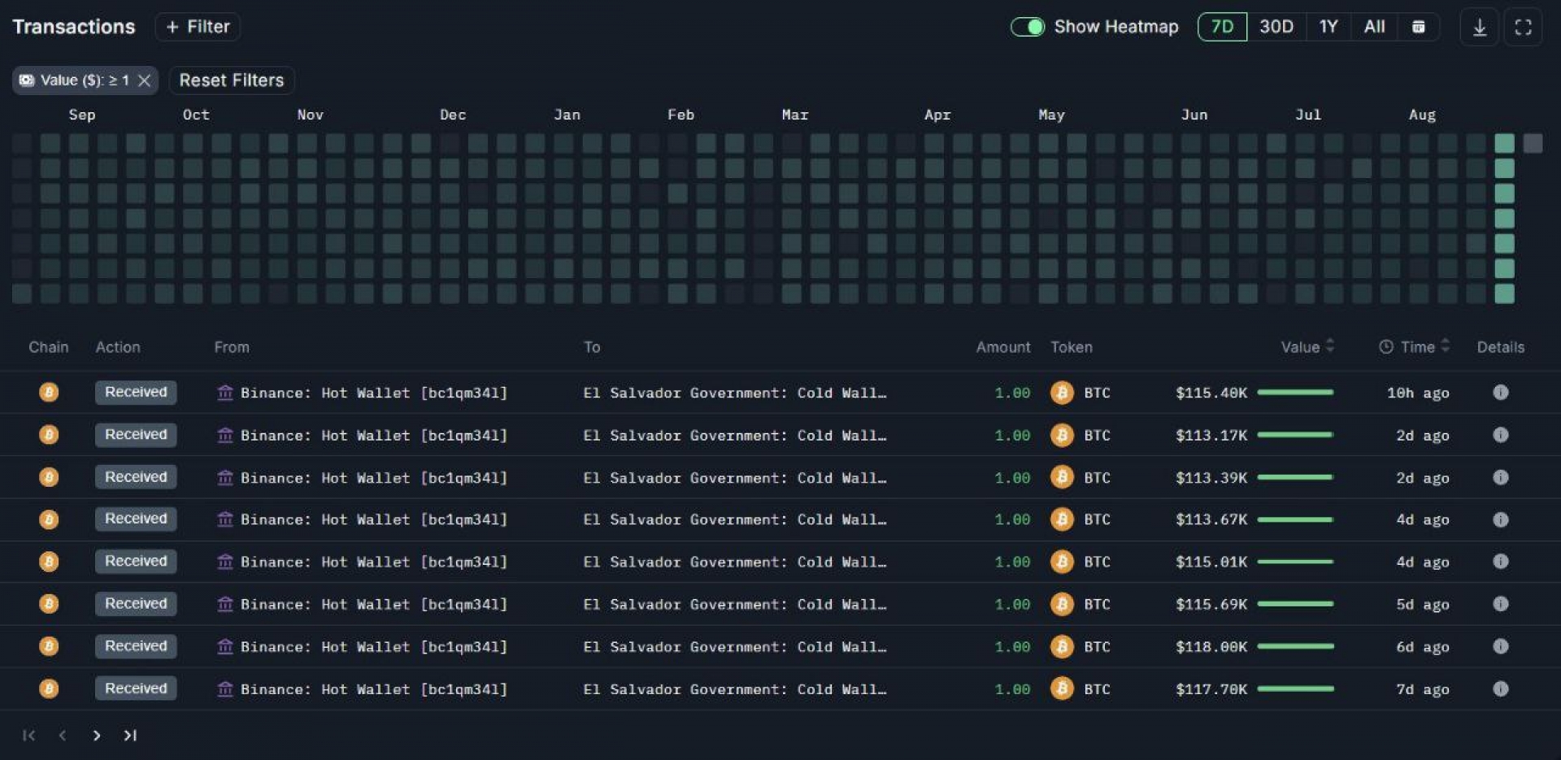Open the add Filter menu
This screenshot has height=760, width=1561.
click(198, 27)
